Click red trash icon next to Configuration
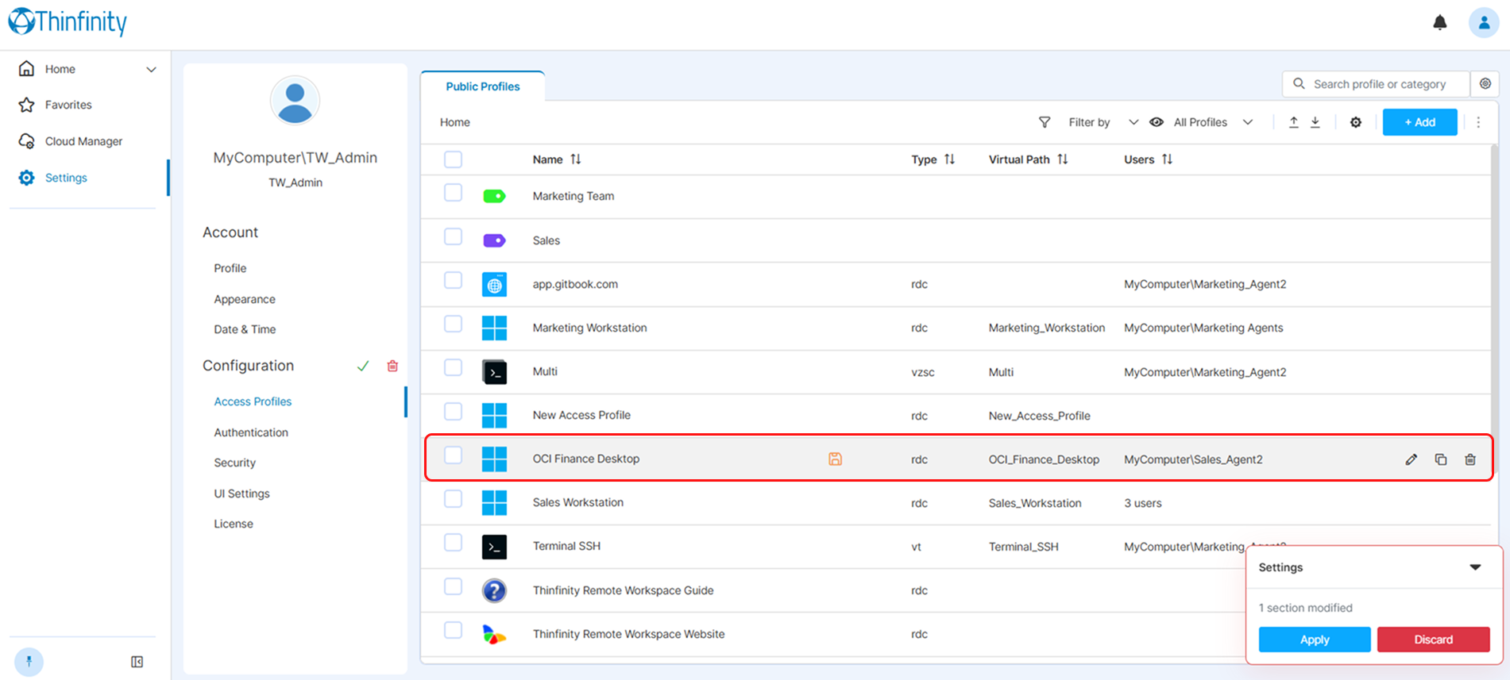 (392, 366)
